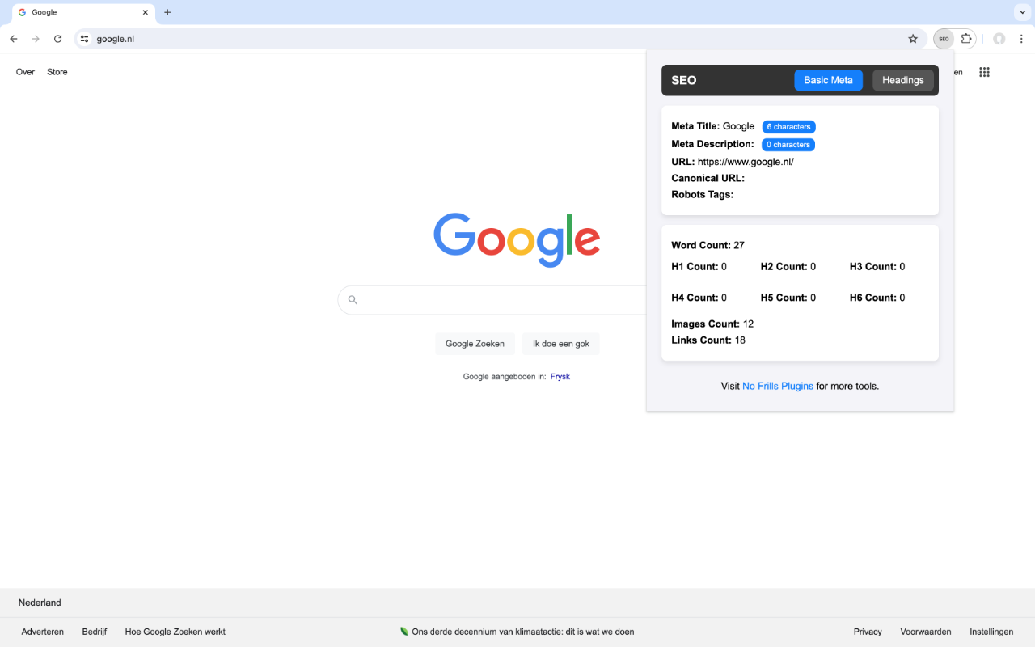
Task: Open Hoe Google Zoeken werkt link
Action: (x=175, y=632)
